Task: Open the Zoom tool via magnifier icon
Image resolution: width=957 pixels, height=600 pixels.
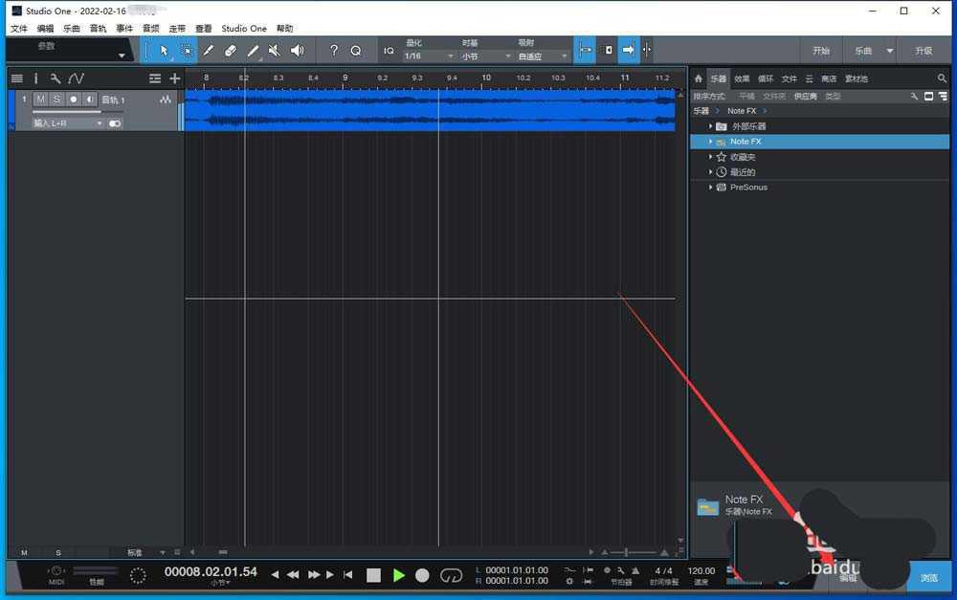Action: (355, 51)
